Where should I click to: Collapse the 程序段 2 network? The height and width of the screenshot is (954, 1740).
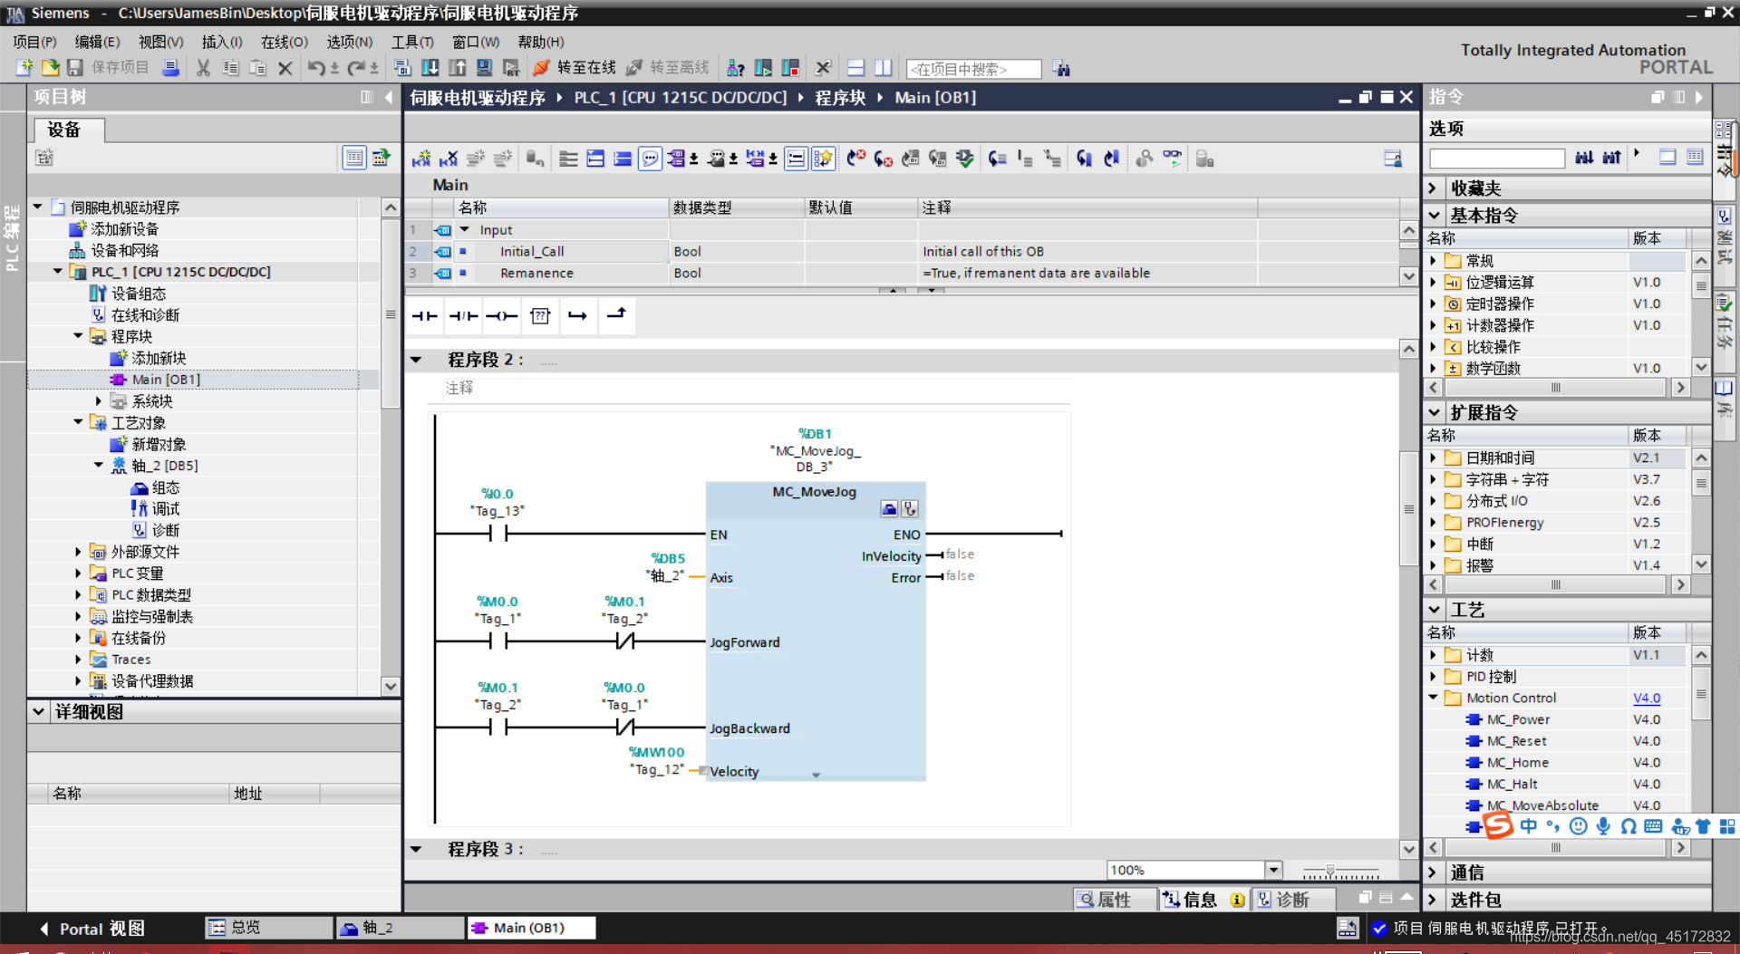pos(416,360)
